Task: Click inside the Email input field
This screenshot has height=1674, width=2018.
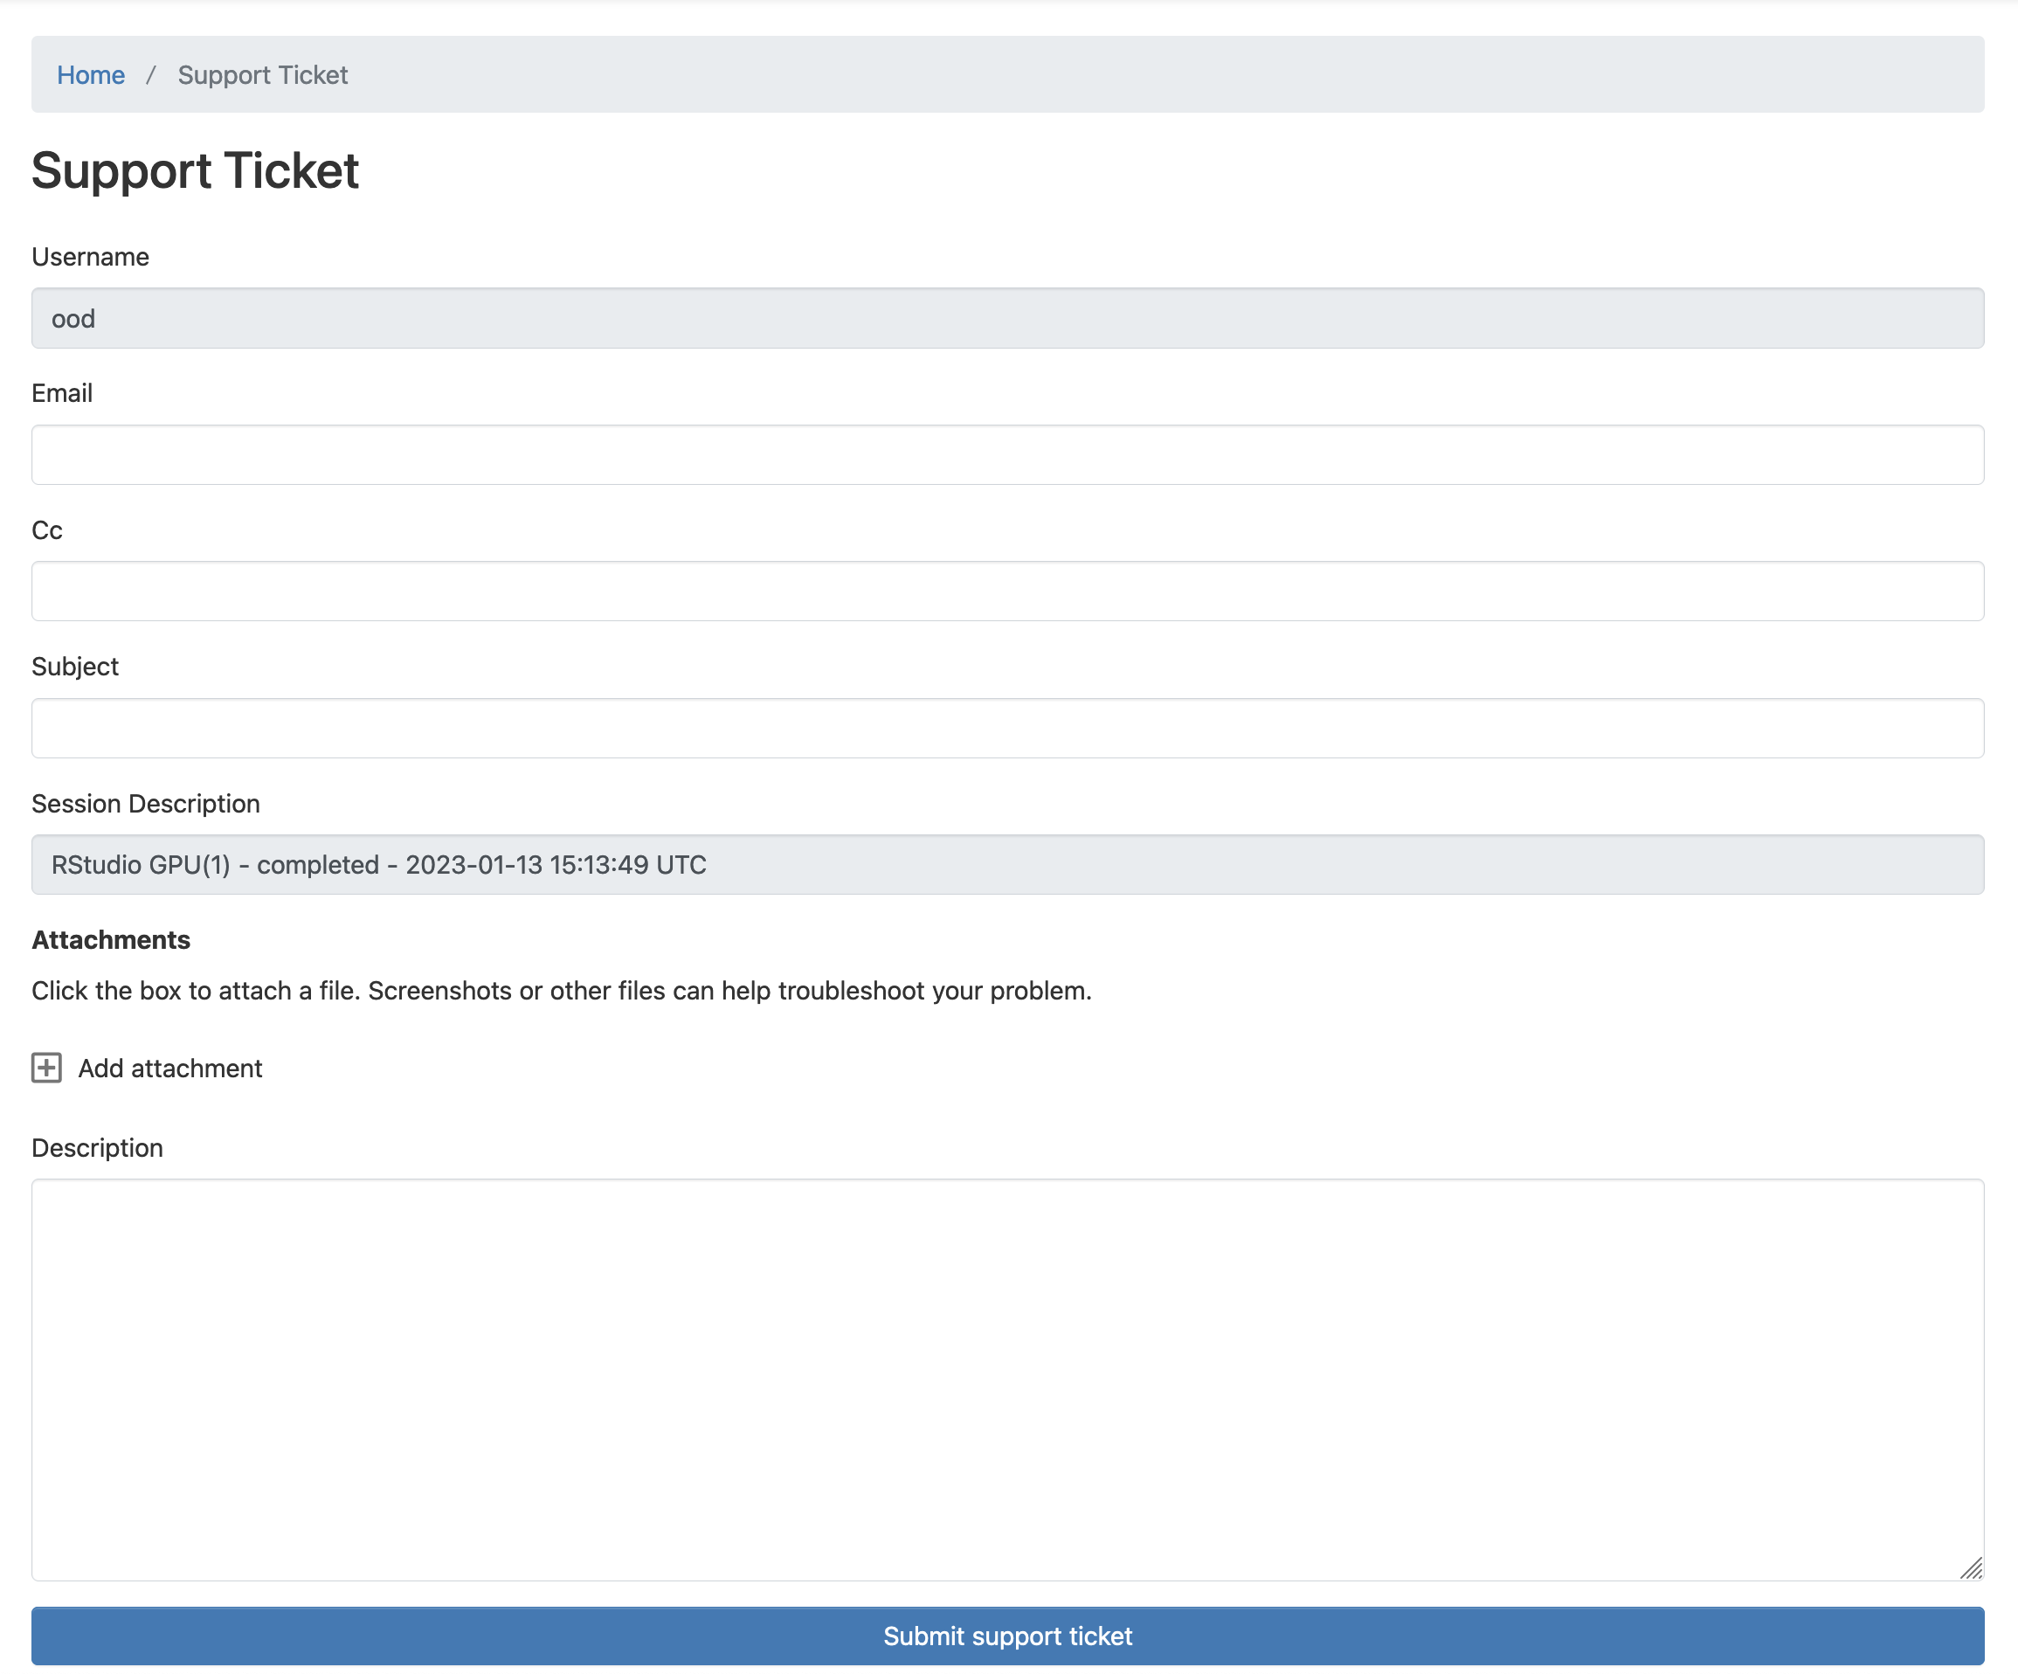Action: click(1007, 454)
